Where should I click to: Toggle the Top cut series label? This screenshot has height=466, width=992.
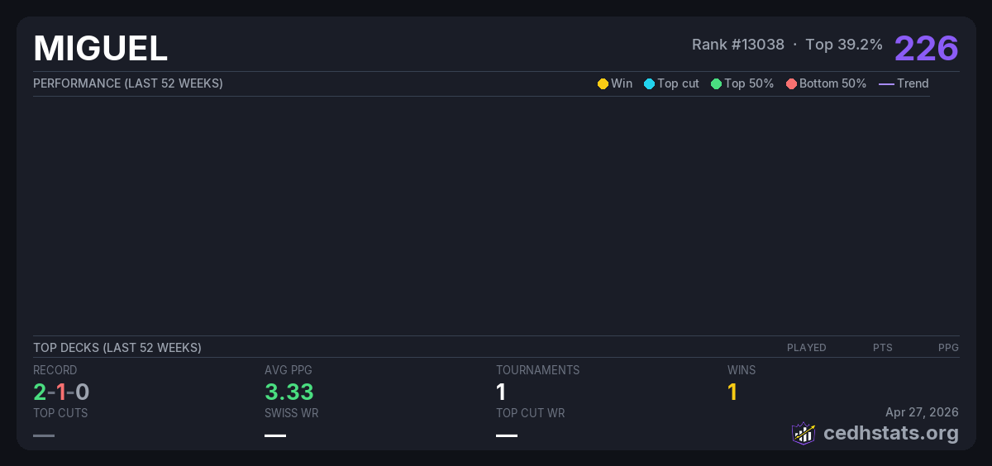point(678,83)
